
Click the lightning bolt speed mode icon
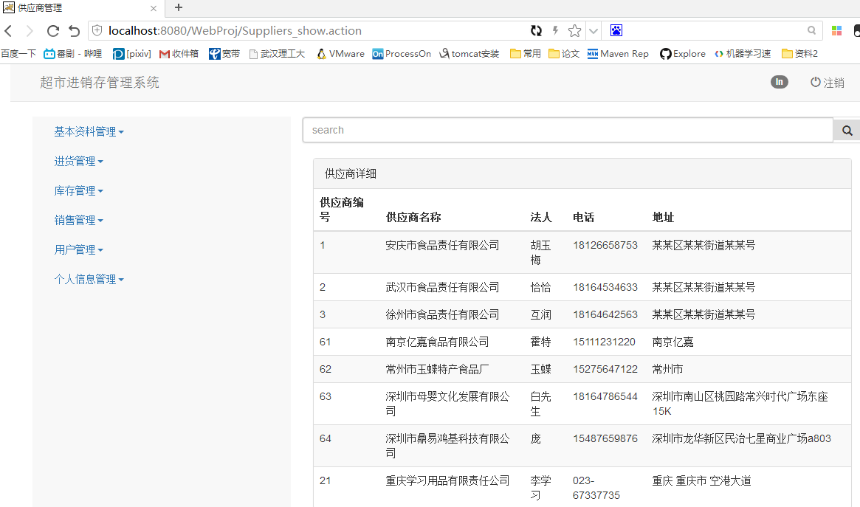click(x=556, y=31)
